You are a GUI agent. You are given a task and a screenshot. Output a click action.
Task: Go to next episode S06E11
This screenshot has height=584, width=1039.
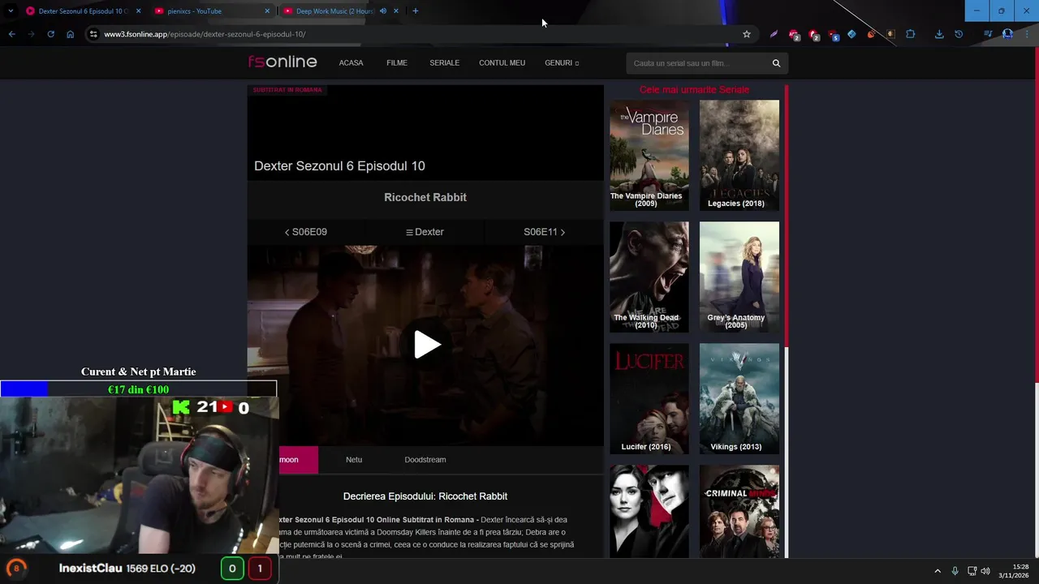[x=544, y=232]
